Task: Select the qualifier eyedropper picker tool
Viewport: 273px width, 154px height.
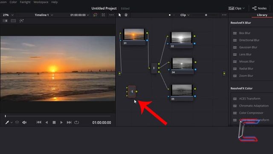Action: point(7,122)
